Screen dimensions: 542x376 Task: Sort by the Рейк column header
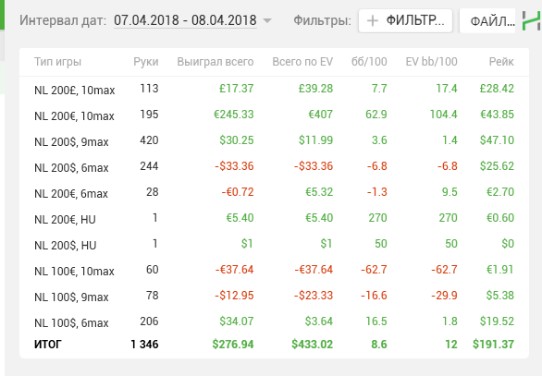(501, 62)
